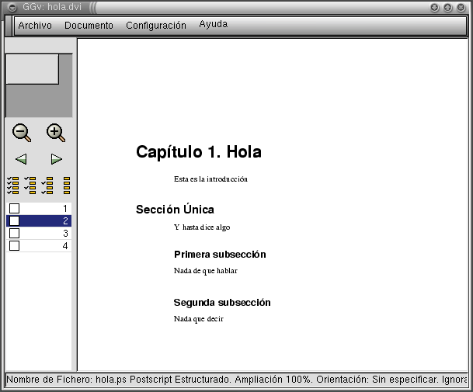Click the page preview thumbnail panel
Image resolution: width=473 pixels, height=392 pixels.
pos(39,85)
